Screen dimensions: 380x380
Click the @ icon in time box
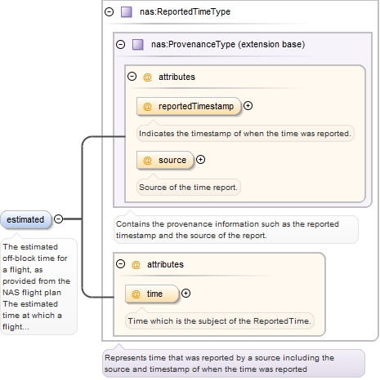pyautogui.click(x=136, y=294)
